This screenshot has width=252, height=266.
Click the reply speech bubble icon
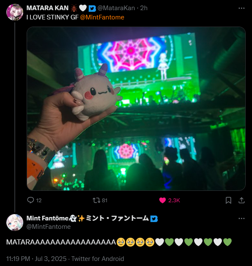tap(30, 200)
